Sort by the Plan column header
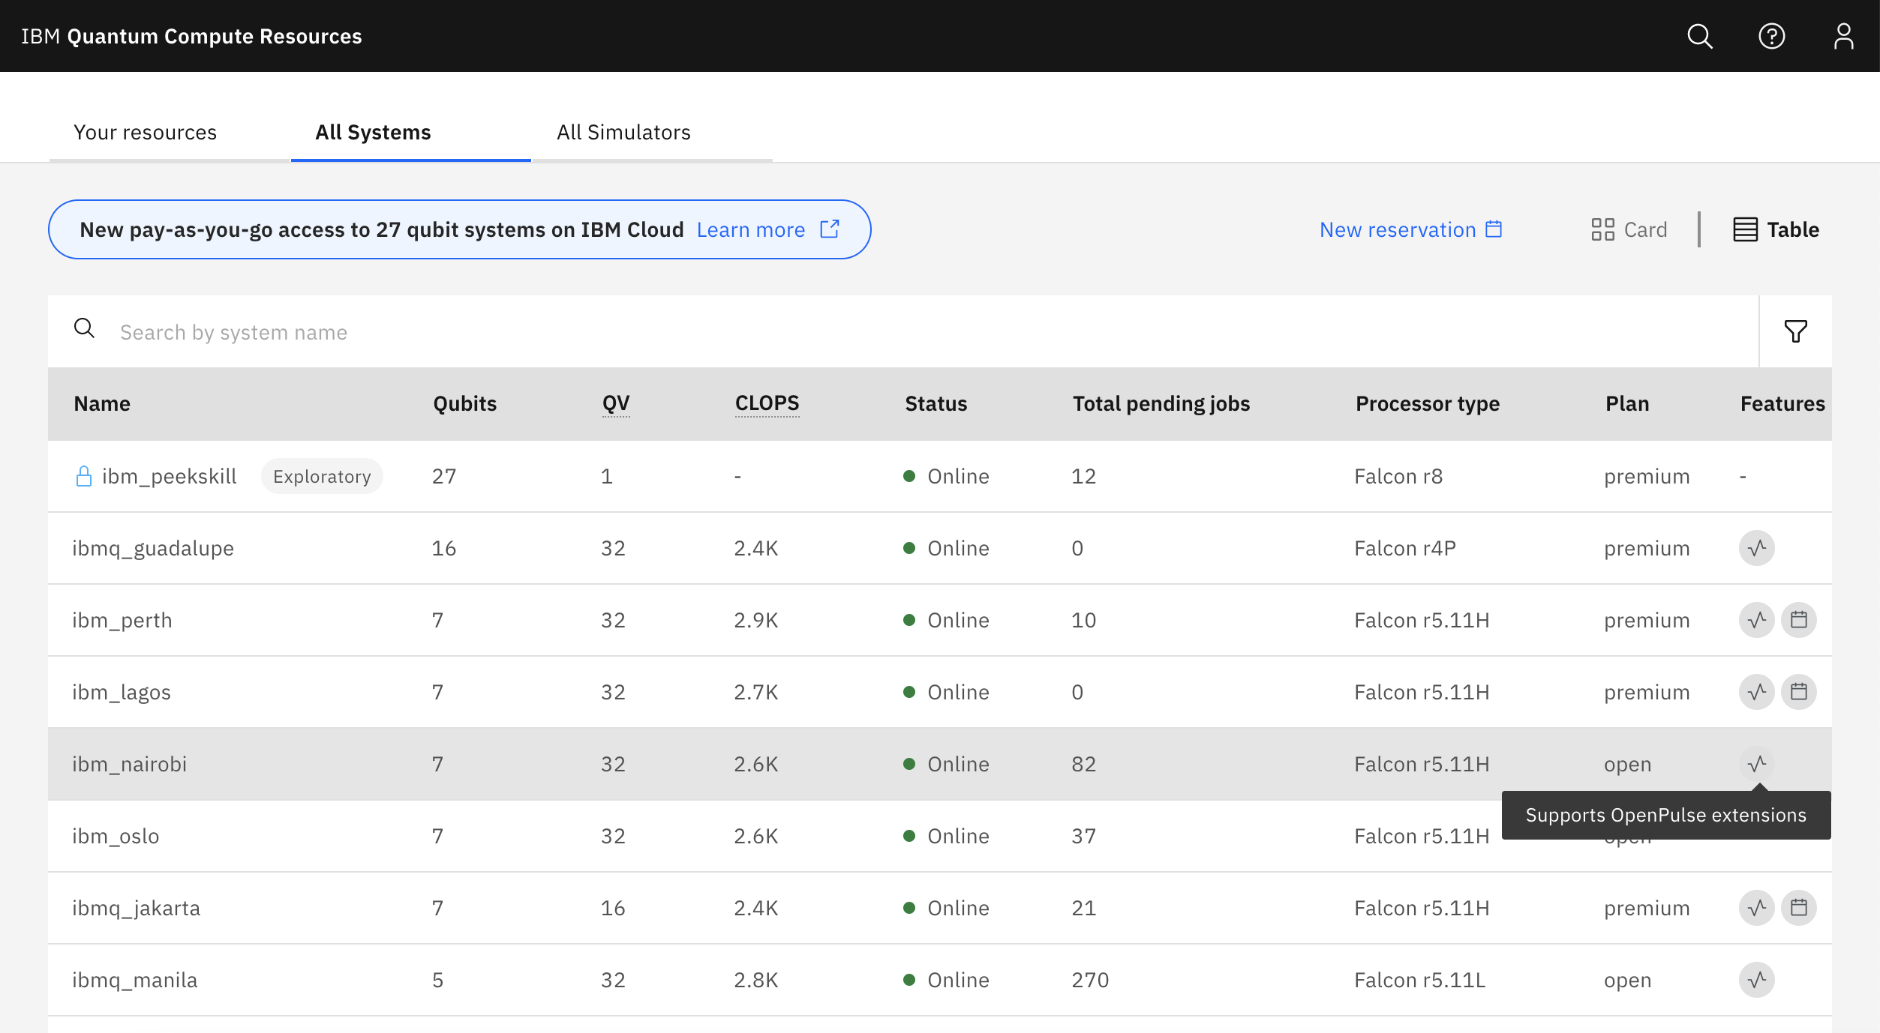Viewport: 1880px width, 1033px height. point(1627,403)
